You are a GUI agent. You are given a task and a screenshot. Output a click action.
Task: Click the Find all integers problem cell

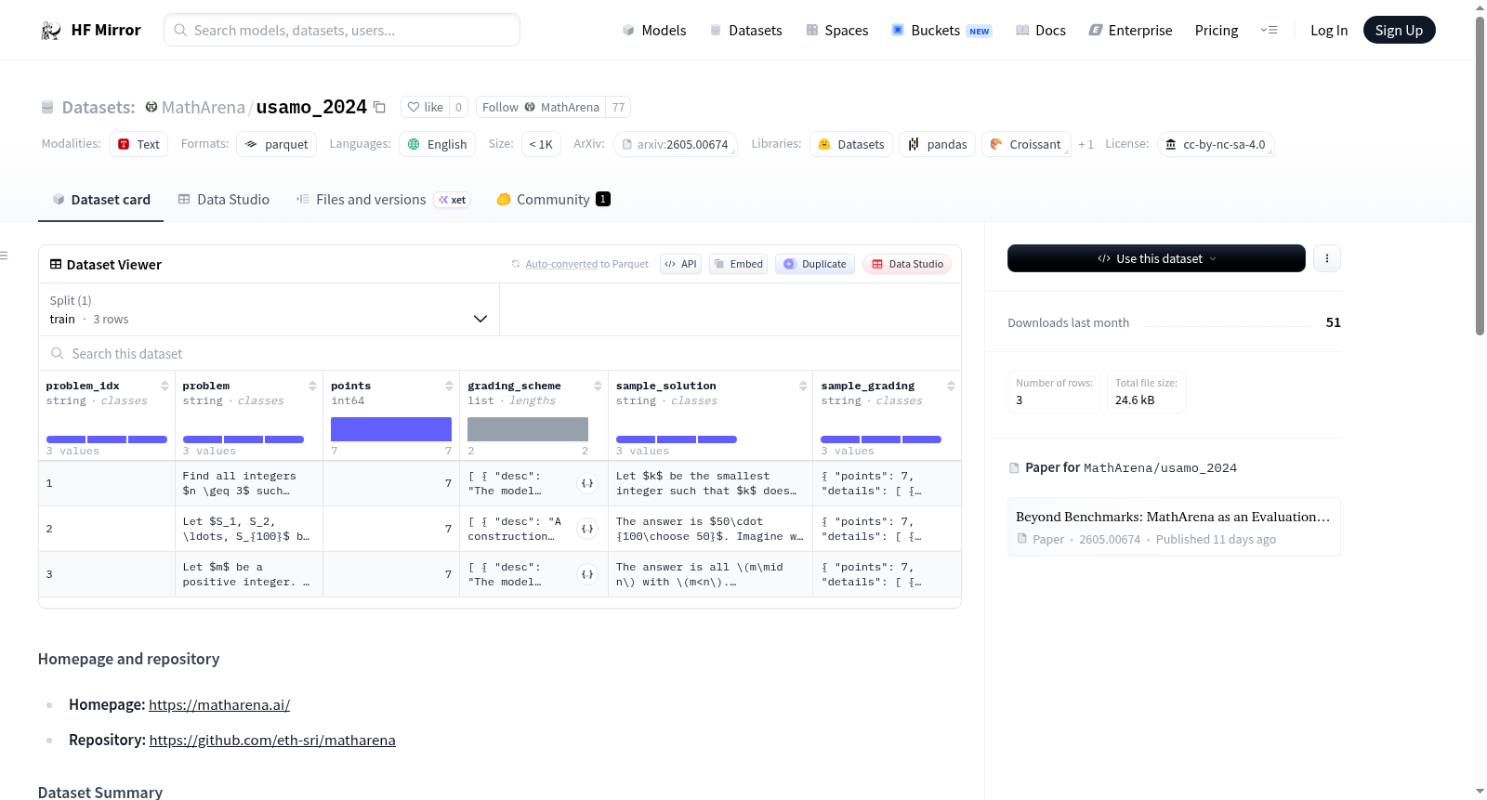(249, 483)
